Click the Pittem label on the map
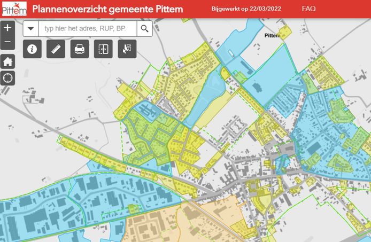Screen dimensions: 371x242 click(x=272, y=35)
